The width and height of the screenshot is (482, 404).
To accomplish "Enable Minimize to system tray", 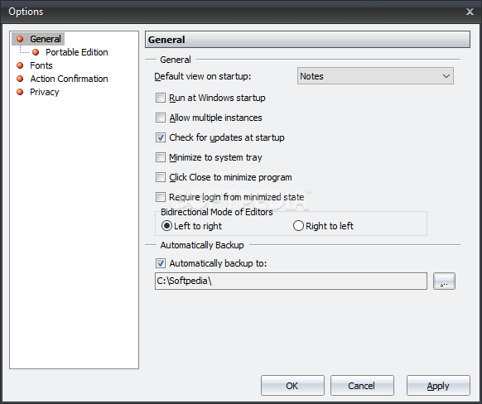I will coord(161,157).
